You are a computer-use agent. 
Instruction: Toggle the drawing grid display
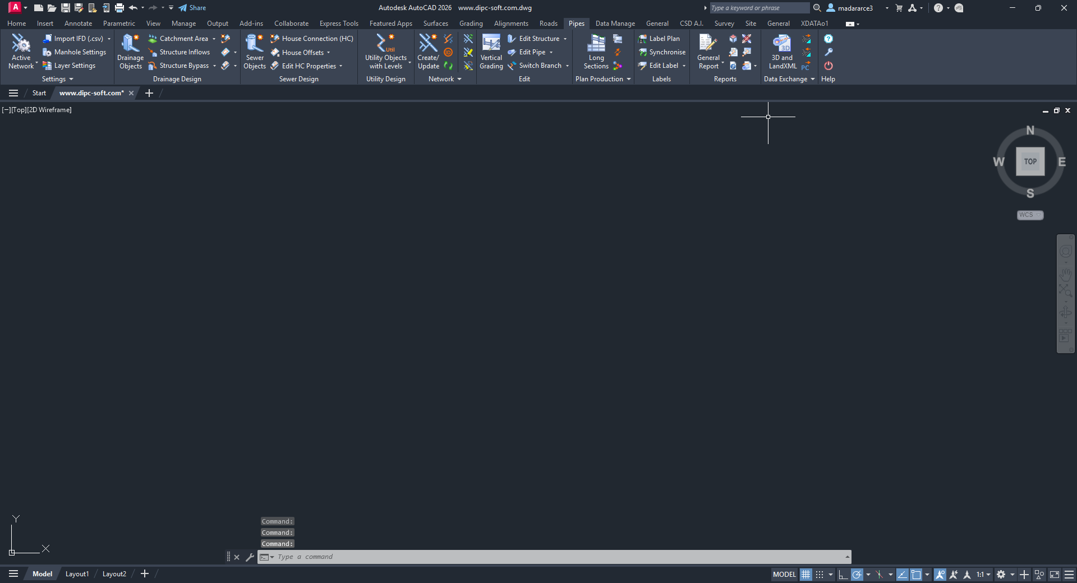(806, 575)
